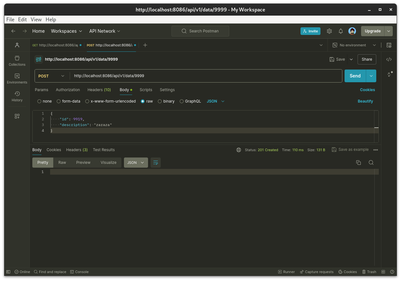Screen dimensions: 401x281
Task: Open the settings gear icon
Action: point(329,31)
